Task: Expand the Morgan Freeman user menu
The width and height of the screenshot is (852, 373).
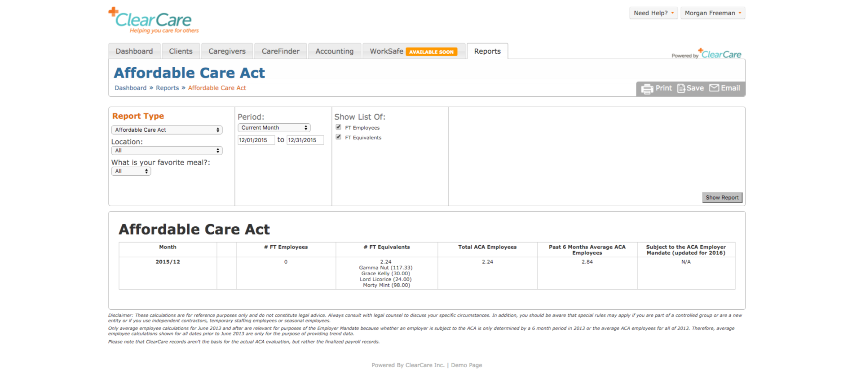Action: tap(713, 13)
